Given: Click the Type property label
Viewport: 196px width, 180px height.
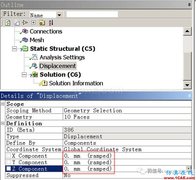Looking at the screenshot, I should [x=13, y=136].
